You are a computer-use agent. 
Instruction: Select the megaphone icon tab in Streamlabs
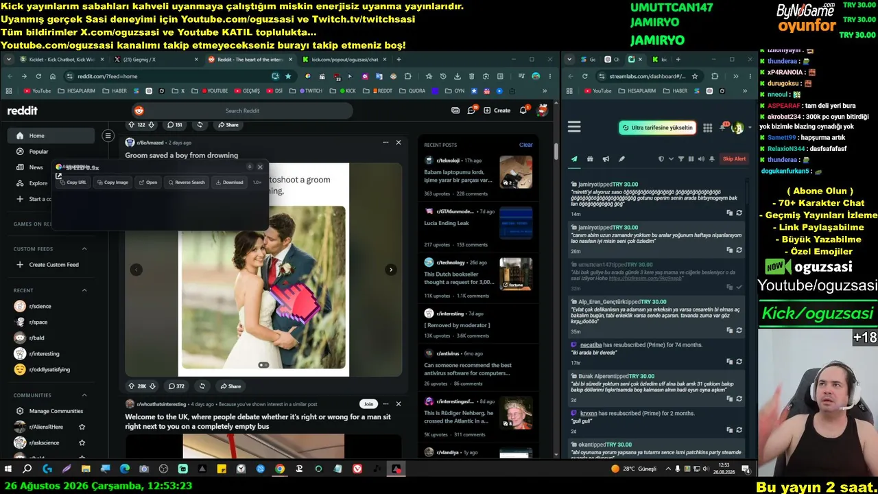point(606,159)
